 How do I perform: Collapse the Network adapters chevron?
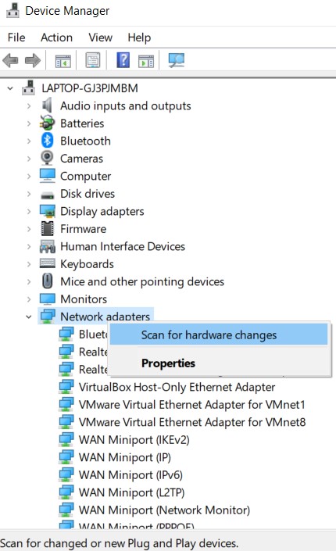[29, 317]
